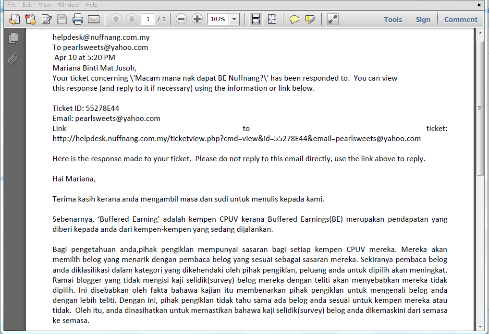
Task: Click the 'ke semasa.' final line
Action: [x=71, y=321]
